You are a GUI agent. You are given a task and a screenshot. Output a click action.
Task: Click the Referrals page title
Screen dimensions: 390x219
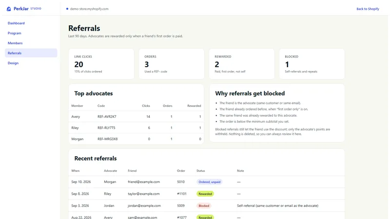coord(84,28)
